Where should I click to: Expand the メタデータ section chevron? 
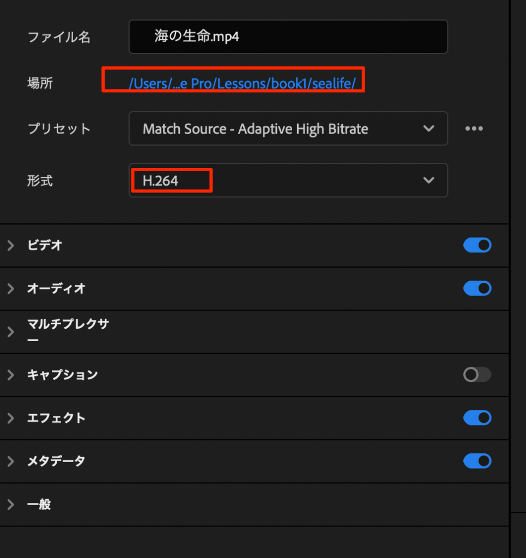[x=10, y=462]
